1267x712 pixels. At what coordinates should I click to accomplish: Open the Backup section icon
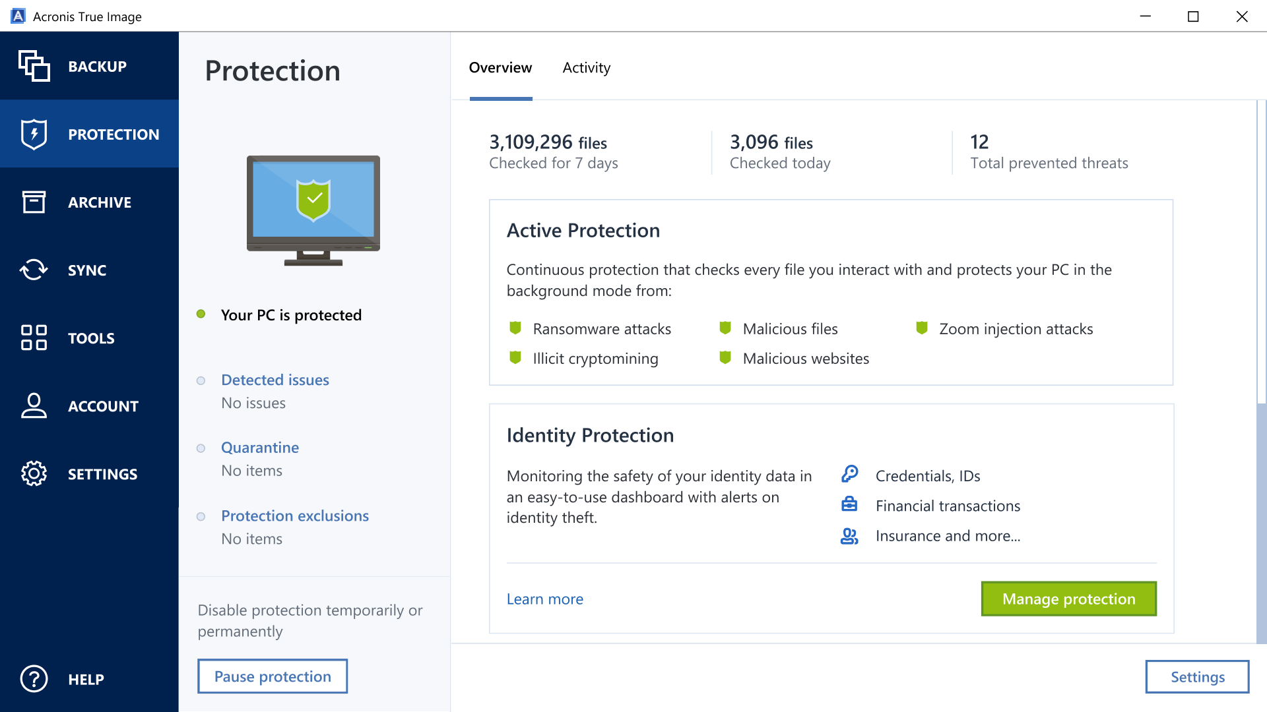click(34, 66)
